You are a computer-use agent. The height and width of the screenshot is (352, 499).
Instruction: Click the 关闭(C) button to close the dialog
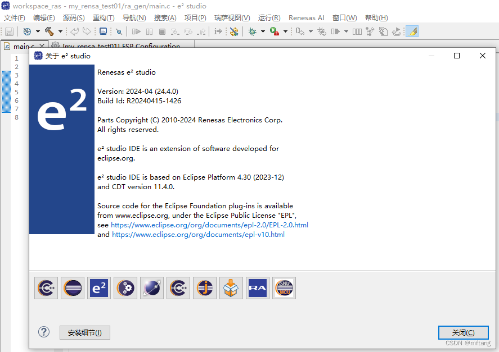point(463,332)
